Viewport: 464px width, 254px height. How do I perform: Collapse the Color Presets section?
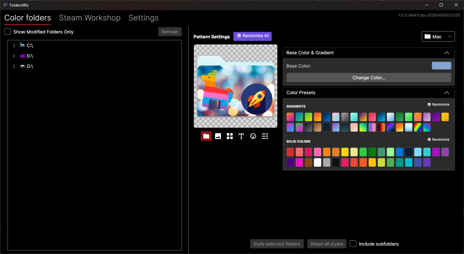447,93
